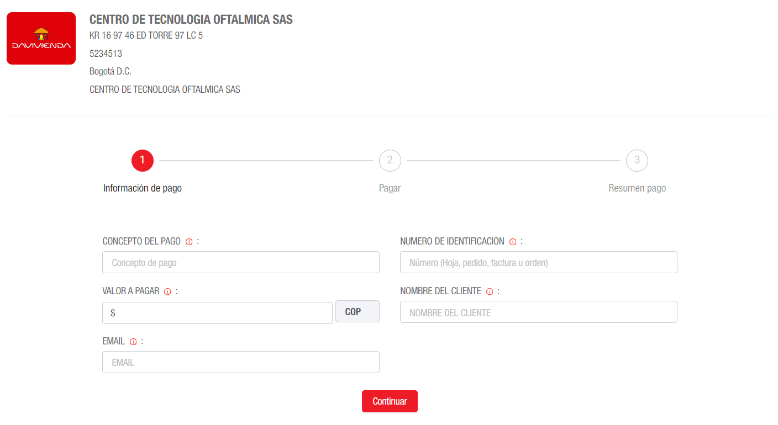Focus the Email input field
Image resolution: width=778 pixels, height=425 pixels.
pos(241,362)
